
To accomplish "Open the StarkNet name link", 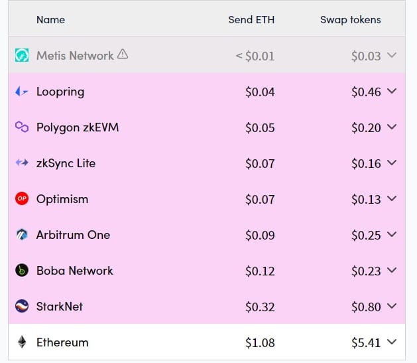I will click(60, 307).
